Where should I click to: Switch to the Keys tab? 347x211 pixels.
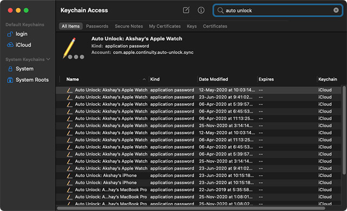pos(191,26)
